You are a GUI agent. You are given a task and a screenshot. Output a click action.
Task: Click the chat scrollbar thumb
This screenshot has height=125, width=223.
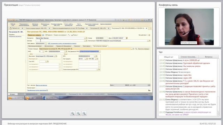tap(218, 104)
